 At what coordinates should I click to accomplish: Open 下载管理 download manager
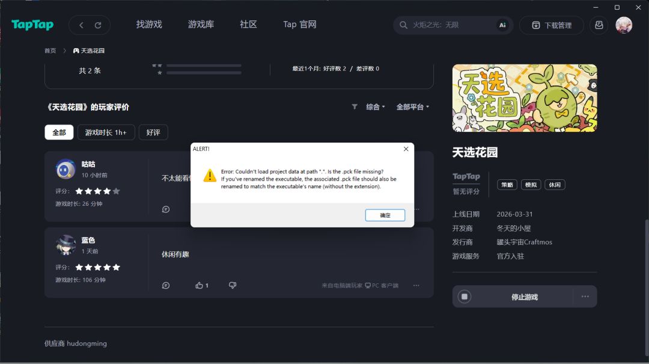click(x=551, y=25)
